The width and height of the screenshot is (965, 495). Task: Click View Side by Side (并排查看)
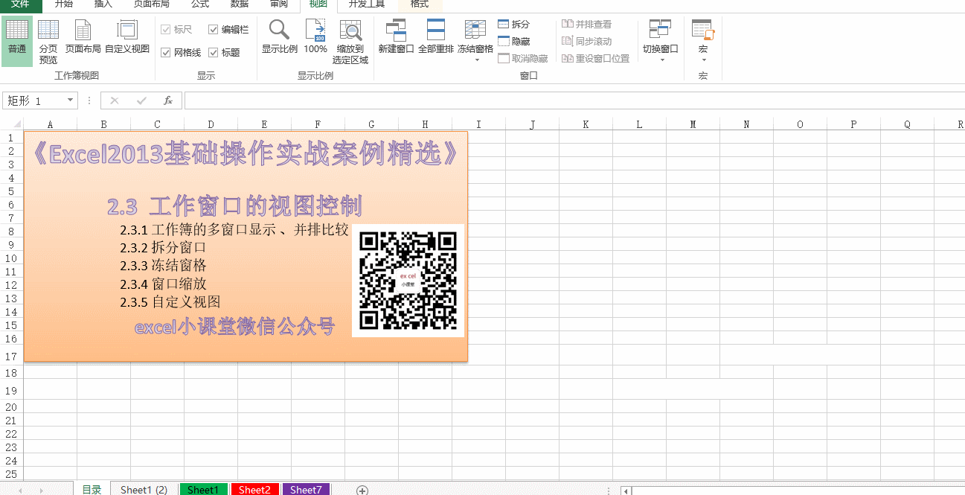[587, 25]
